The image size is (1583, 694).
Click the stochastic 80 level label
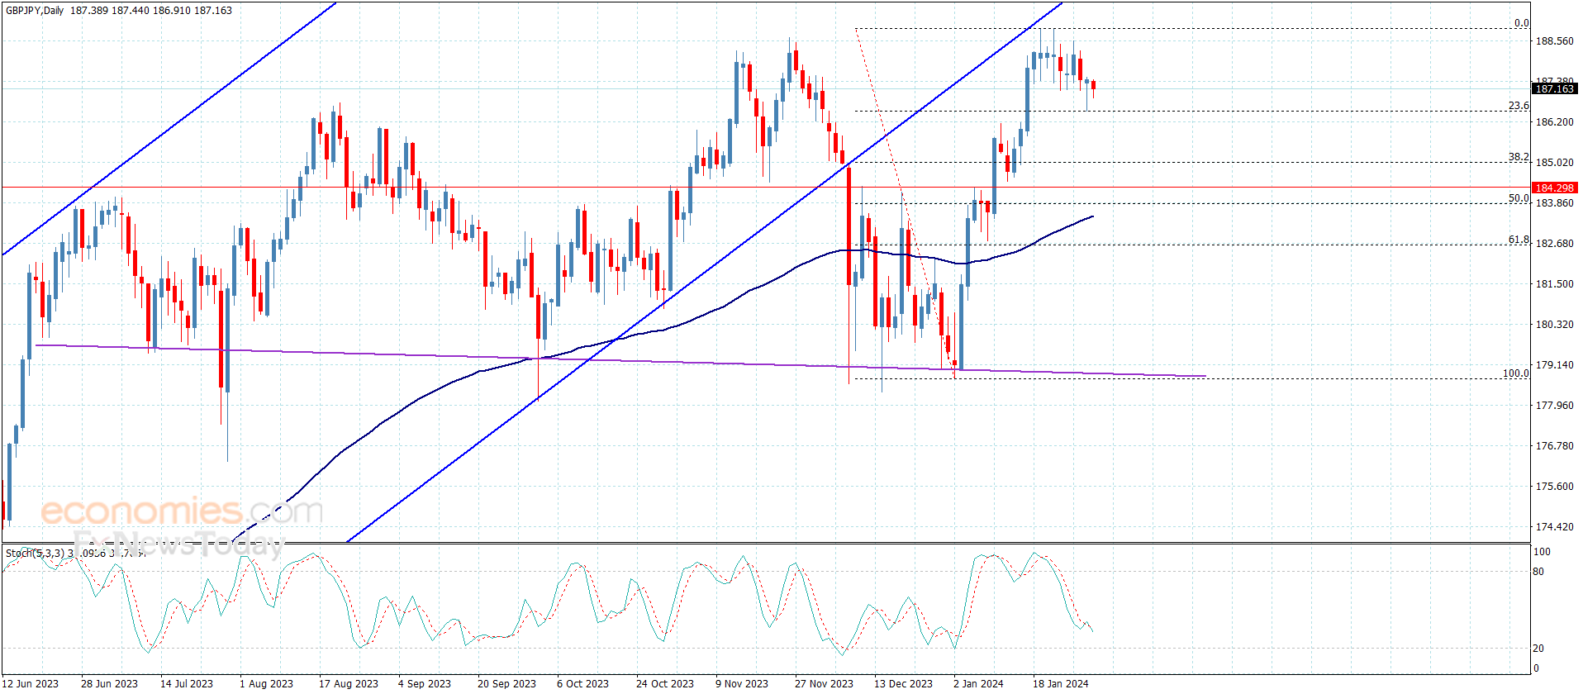pyautogui.click(x=1538, y=571)
